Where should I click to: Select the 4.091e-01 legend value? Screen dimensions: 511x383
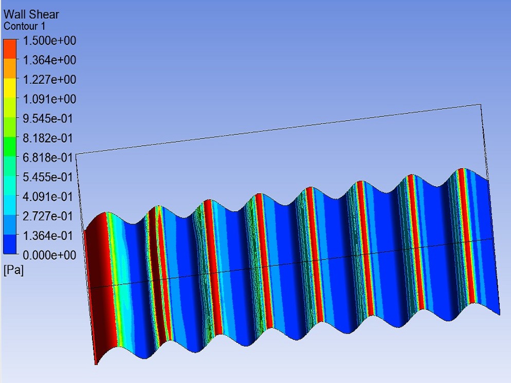click(x=48, y=196)
